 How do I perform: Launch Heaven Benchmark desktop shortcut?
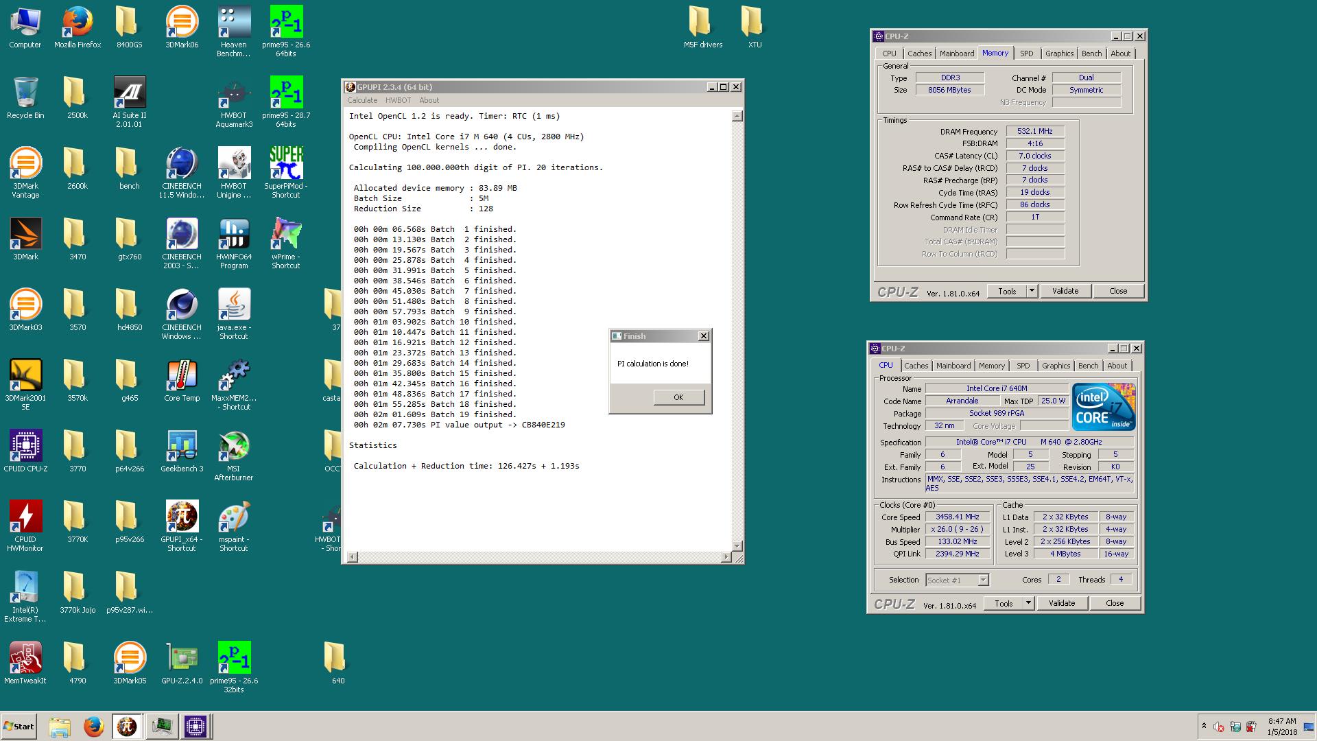pyautogui.click(x=234, y=32)
